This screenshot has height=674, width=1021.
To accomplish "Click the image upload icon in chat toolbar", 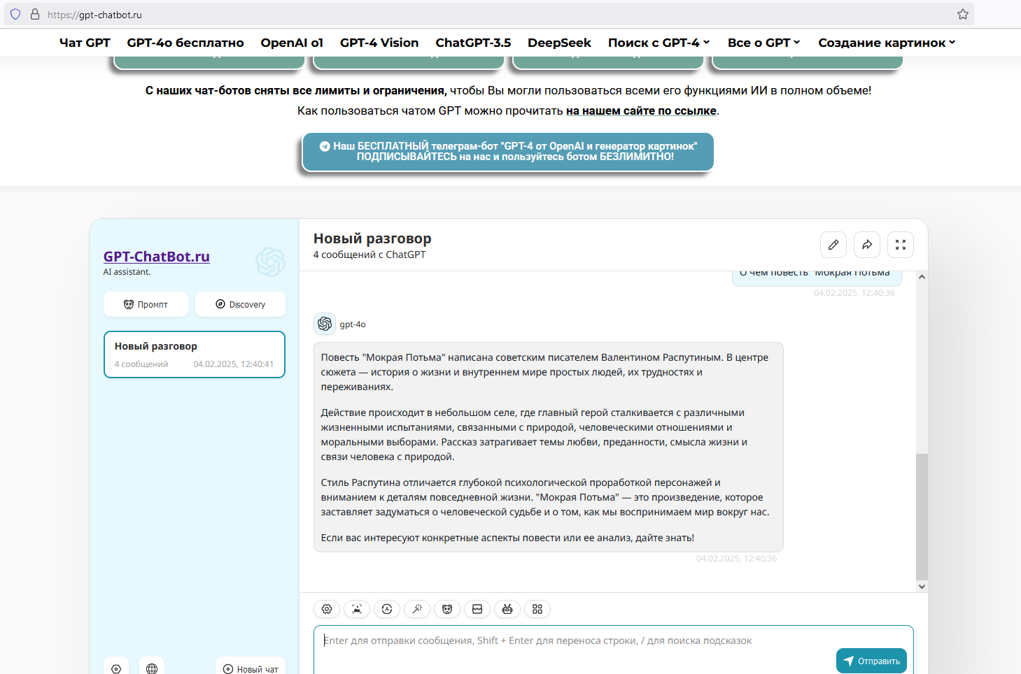I will point(357,609).
